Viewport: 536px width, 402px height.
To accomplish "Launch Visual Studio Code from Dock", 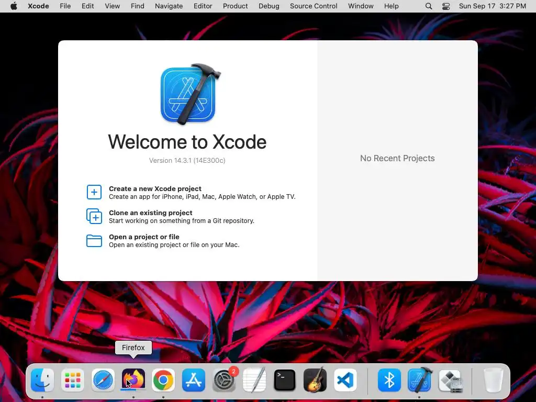I will point(345,380).
